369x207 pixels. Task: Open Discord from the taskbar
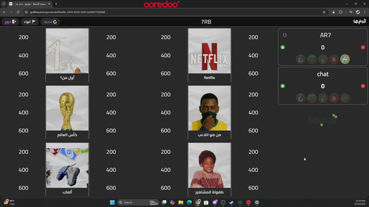tap(215, 202)
